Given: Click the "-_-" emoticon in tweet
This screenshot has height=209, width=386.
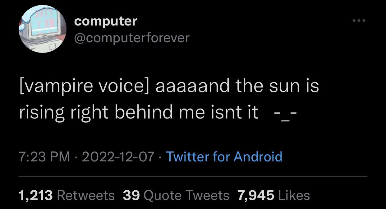Looking at the screenshot, I should point(286,113).
